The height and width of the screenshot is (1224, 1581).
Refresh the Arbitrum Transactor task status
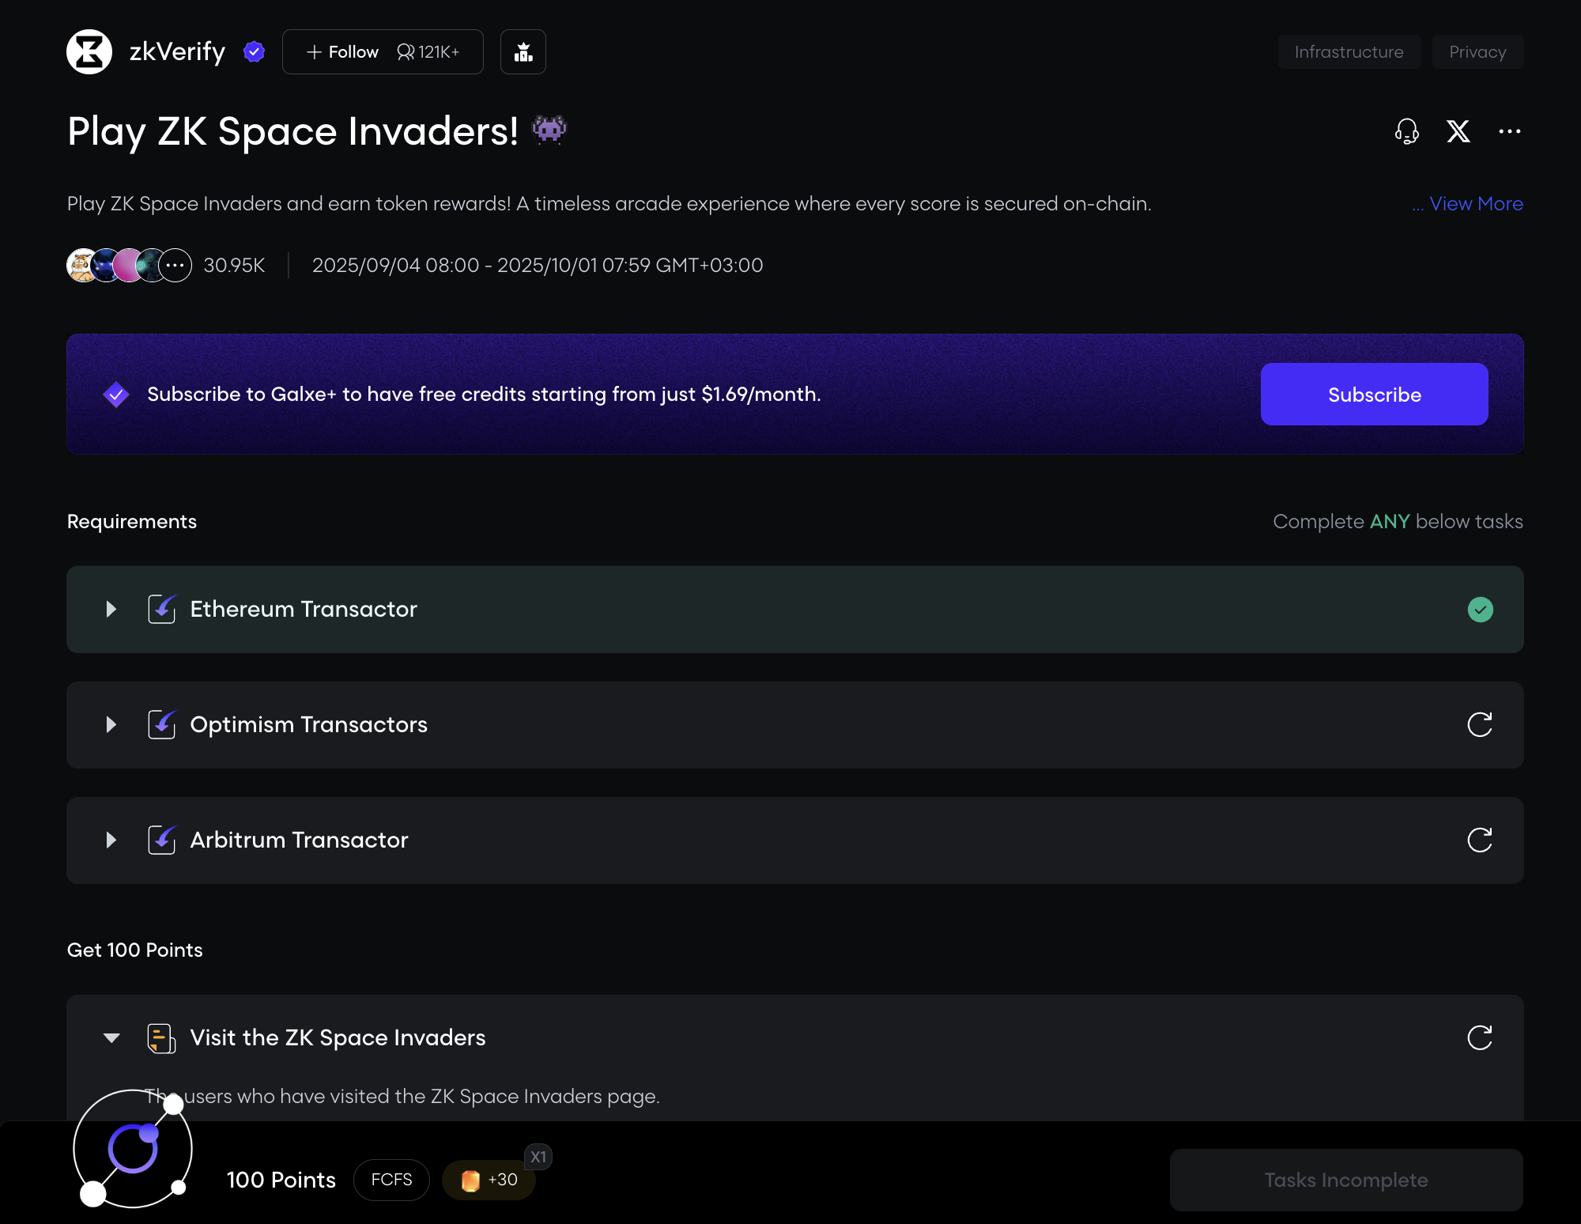[1480, 840]
